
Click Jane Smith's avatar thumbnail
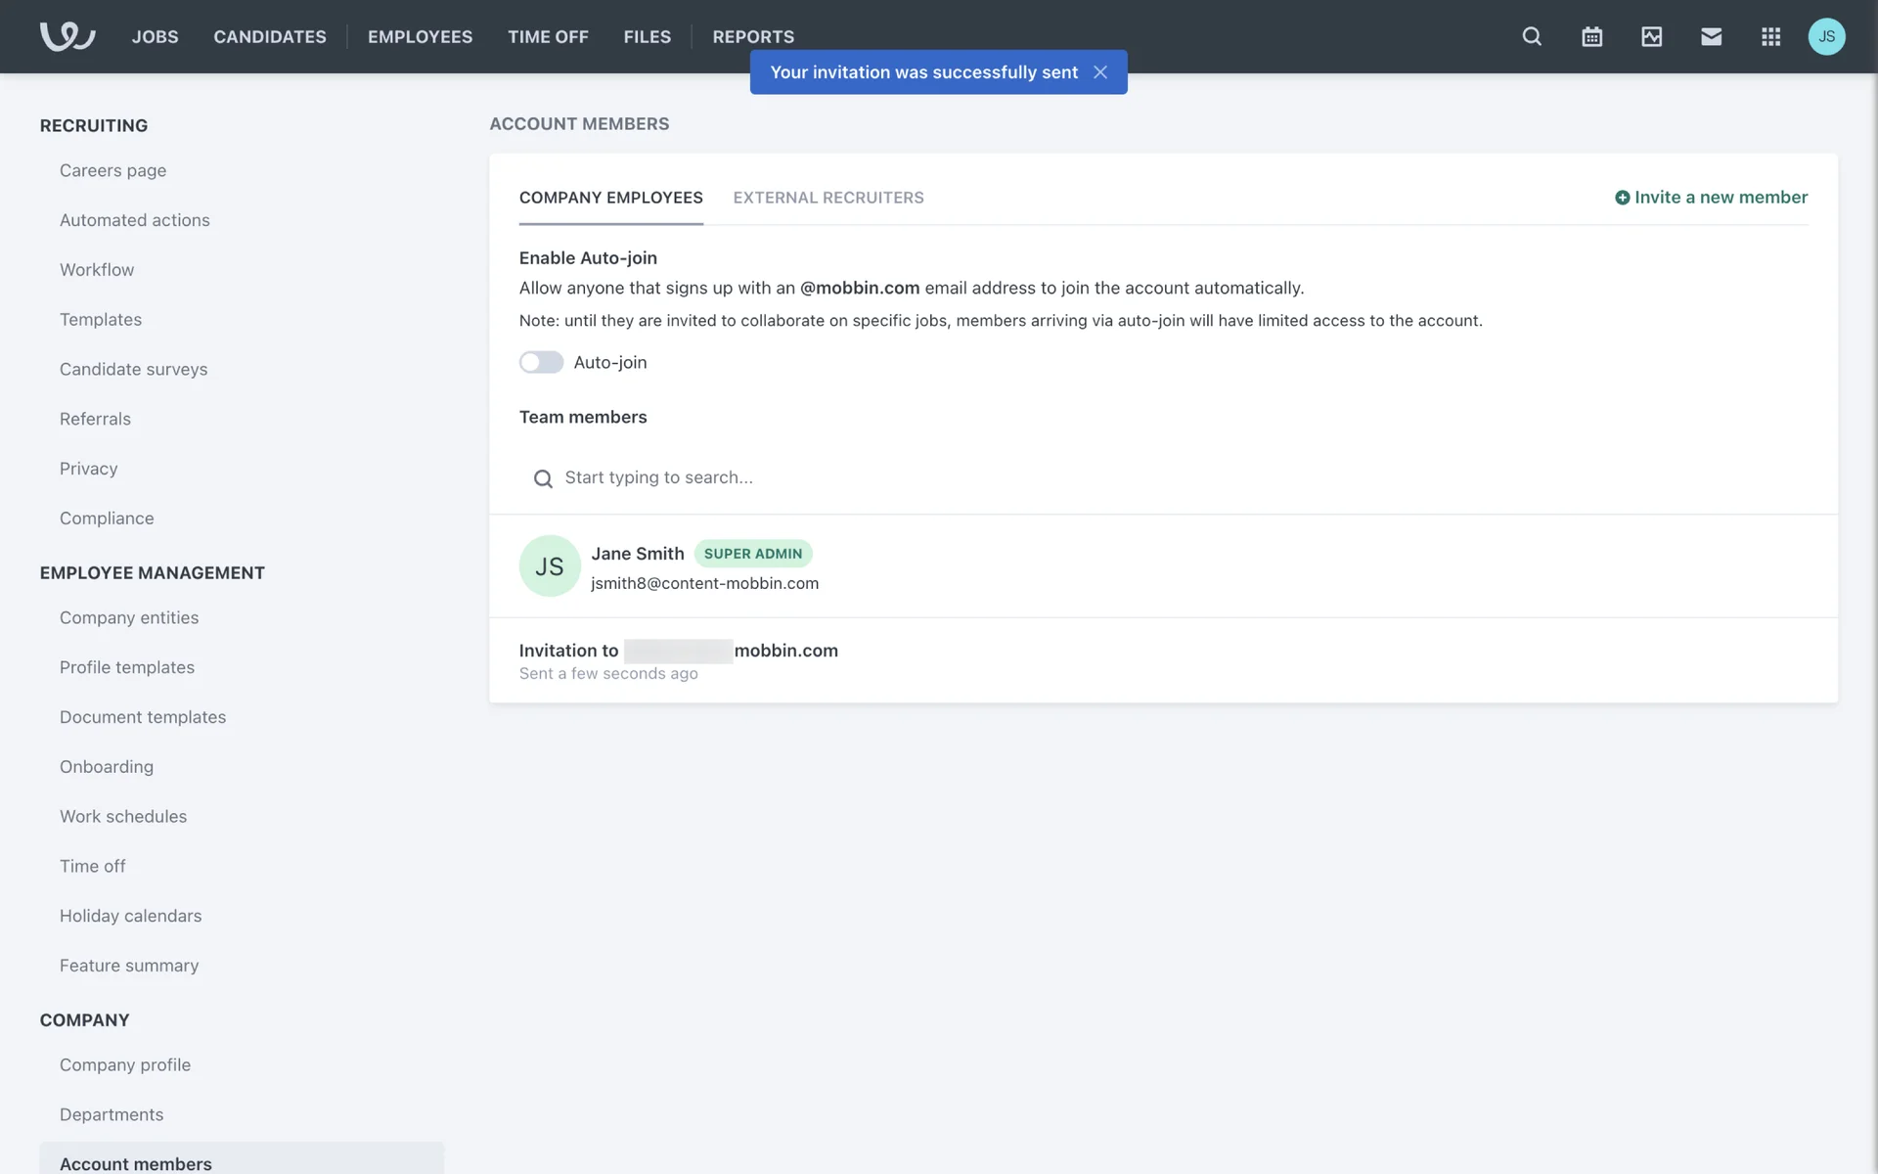tap(549, 565)
